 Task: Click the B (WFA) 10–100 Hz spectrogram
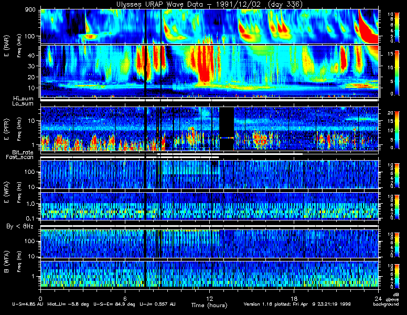pos(209,244)
